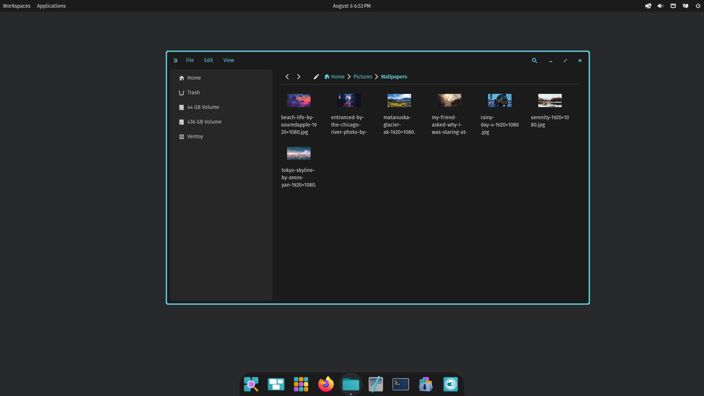Click the Ventoy drive icon

[x=181, y=137]
